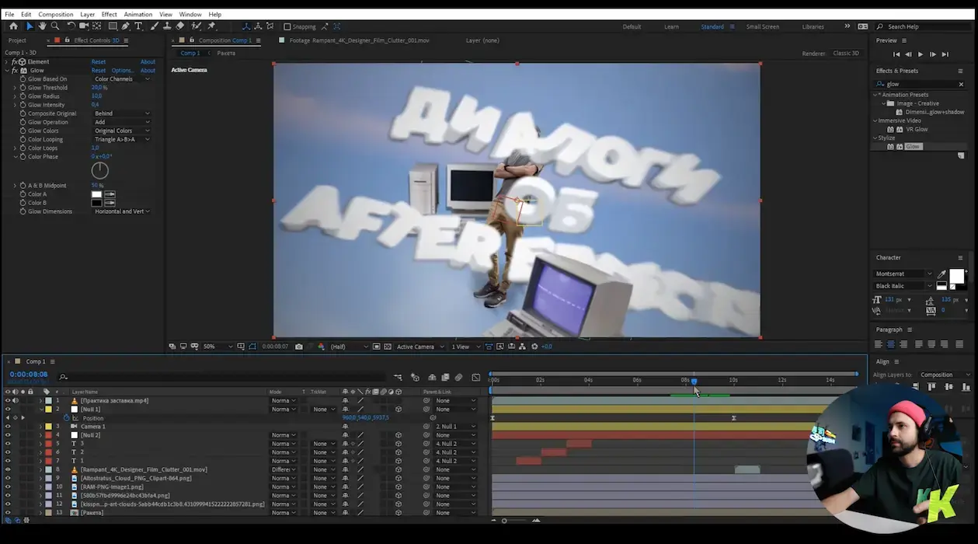Select the Home icon in the toolbar

(13, 26)
